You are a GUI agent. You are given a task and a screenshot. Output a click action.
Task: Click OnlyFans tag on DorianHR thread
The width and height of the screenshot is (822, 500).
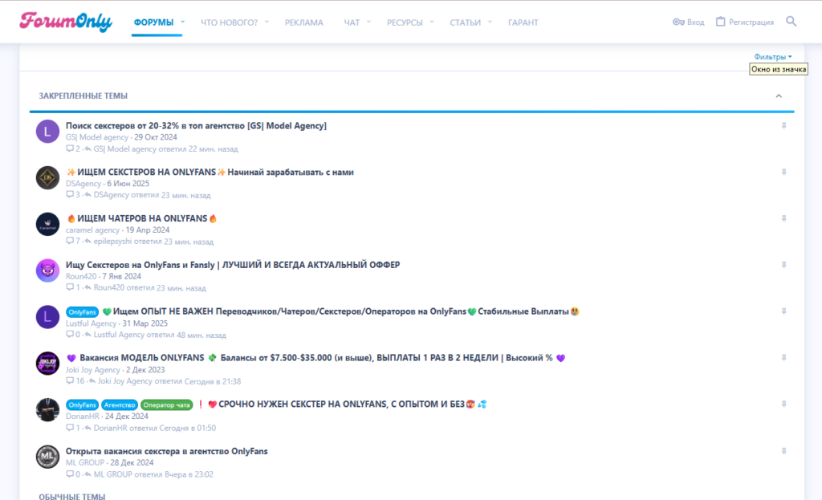point(83,404)
